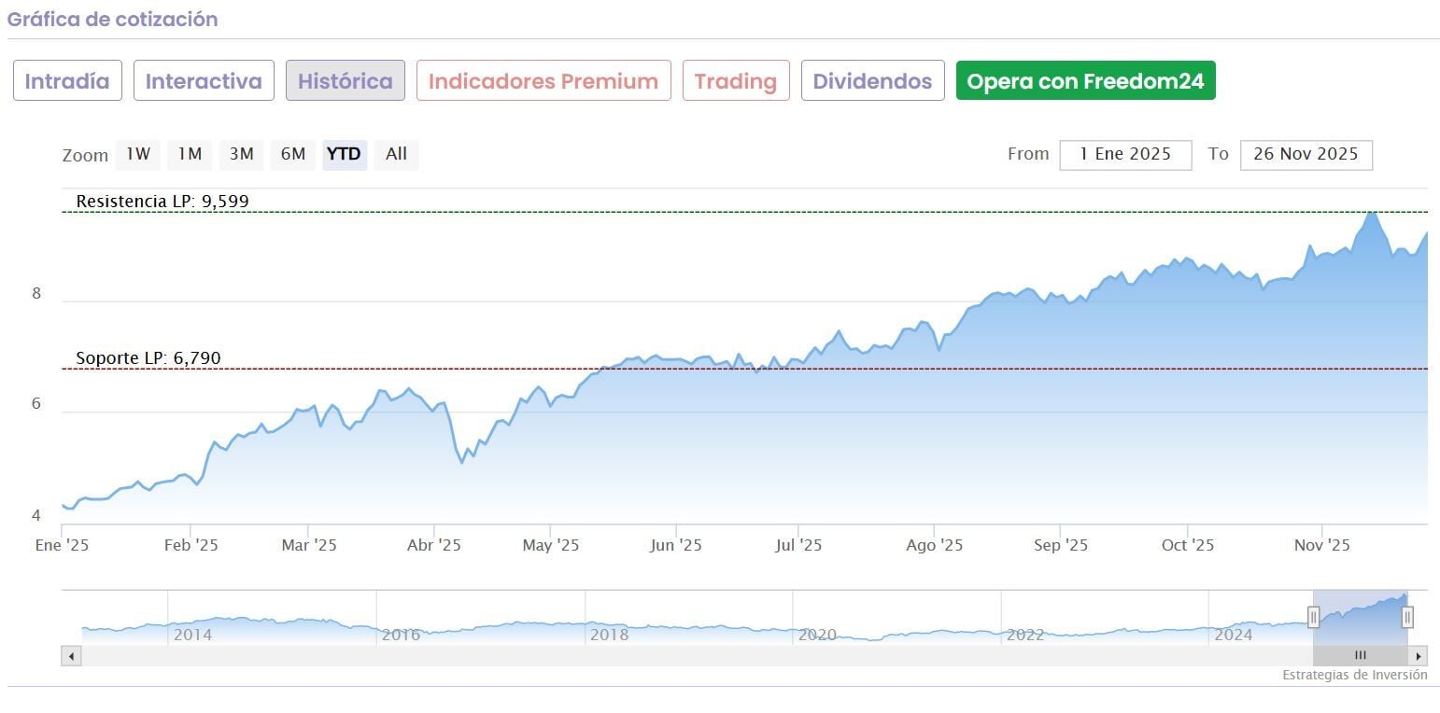Click the navigator scrollbar thumb grip
Image resolution: width=1440 pixels, height=713 pixels.
point(1360,656)
